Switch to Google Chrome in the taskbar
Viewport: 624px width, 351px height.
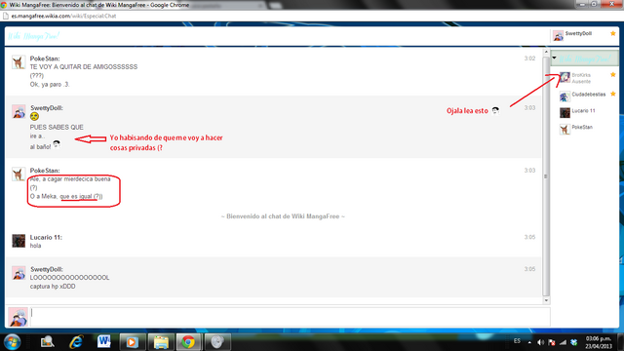(188, 342)
